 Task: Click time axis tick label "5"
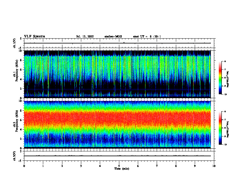pos(119,166)
